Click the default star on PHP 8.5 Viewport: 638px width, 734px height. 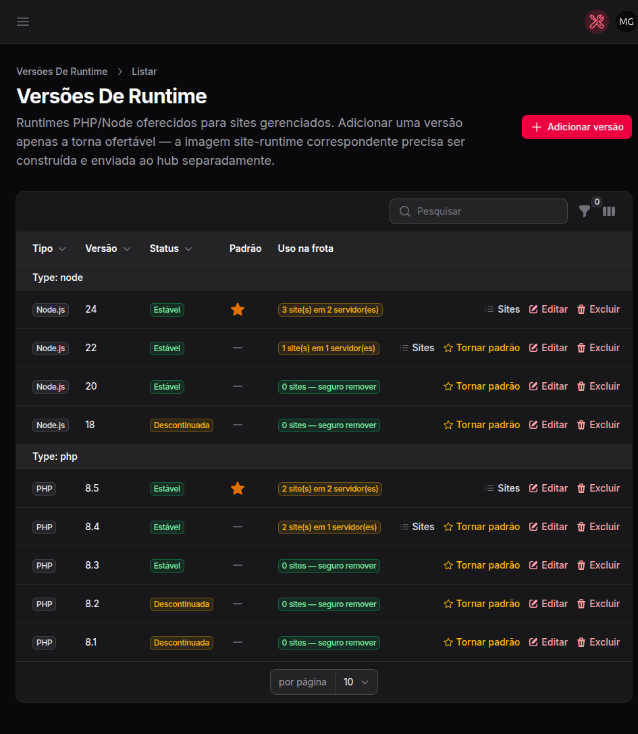pyautogui.click(x=238, y=488)
